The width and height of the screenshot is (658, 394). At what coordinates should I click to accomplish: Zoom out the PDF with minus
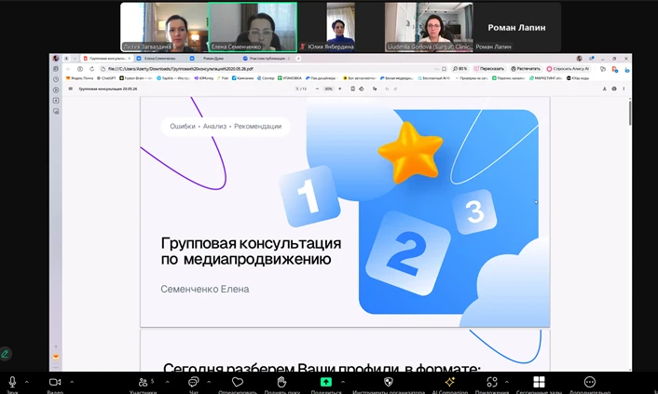point(317,89)
